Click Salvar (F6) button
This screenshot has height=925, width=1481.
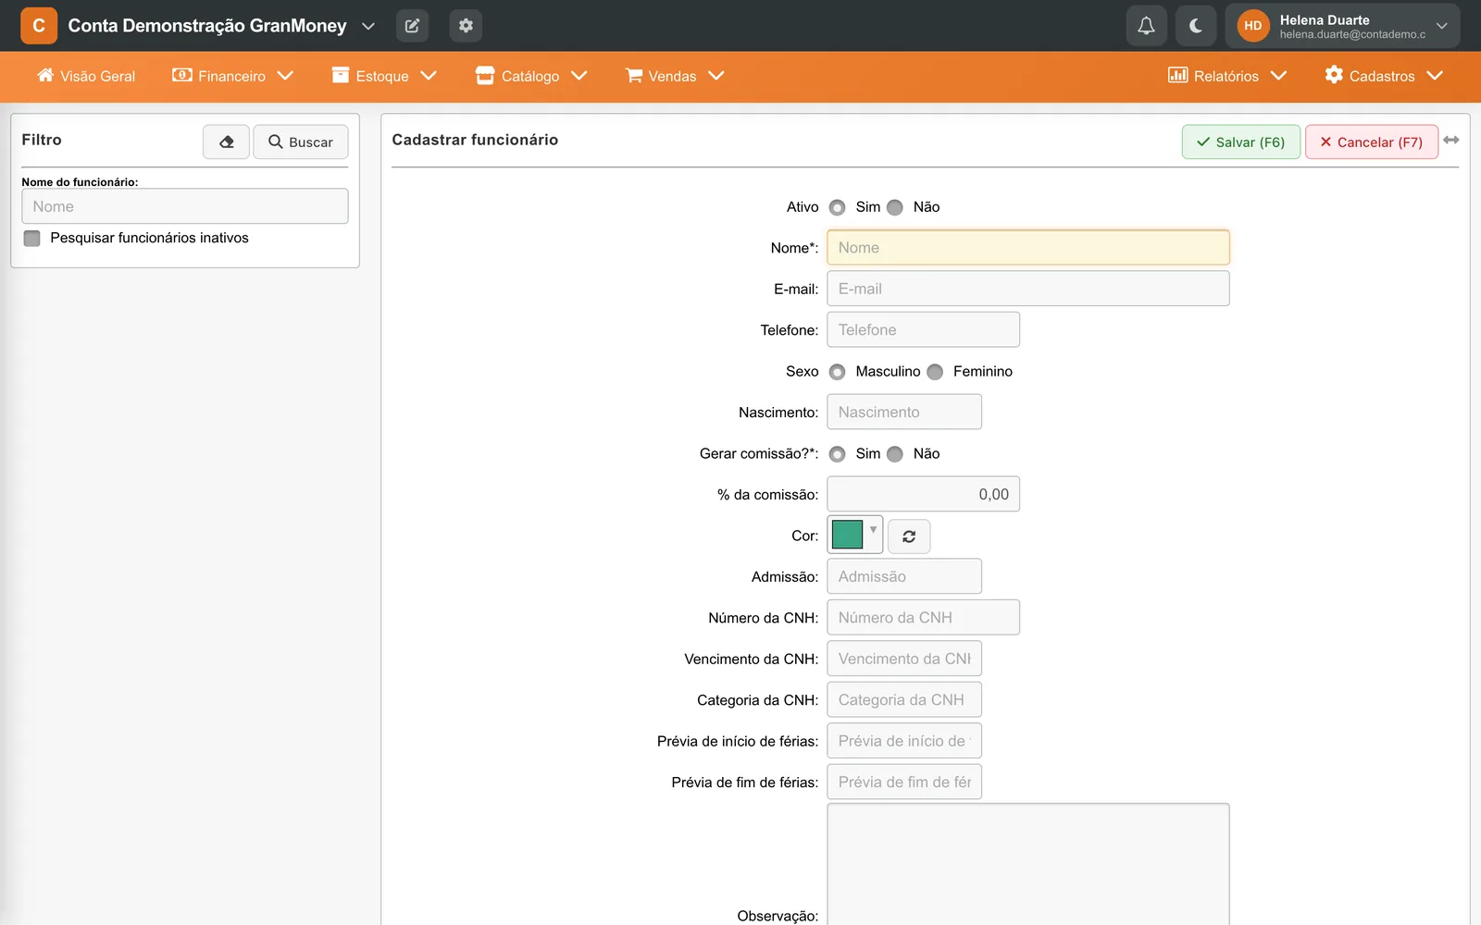pyautogui.click(x=1240, y=142)
